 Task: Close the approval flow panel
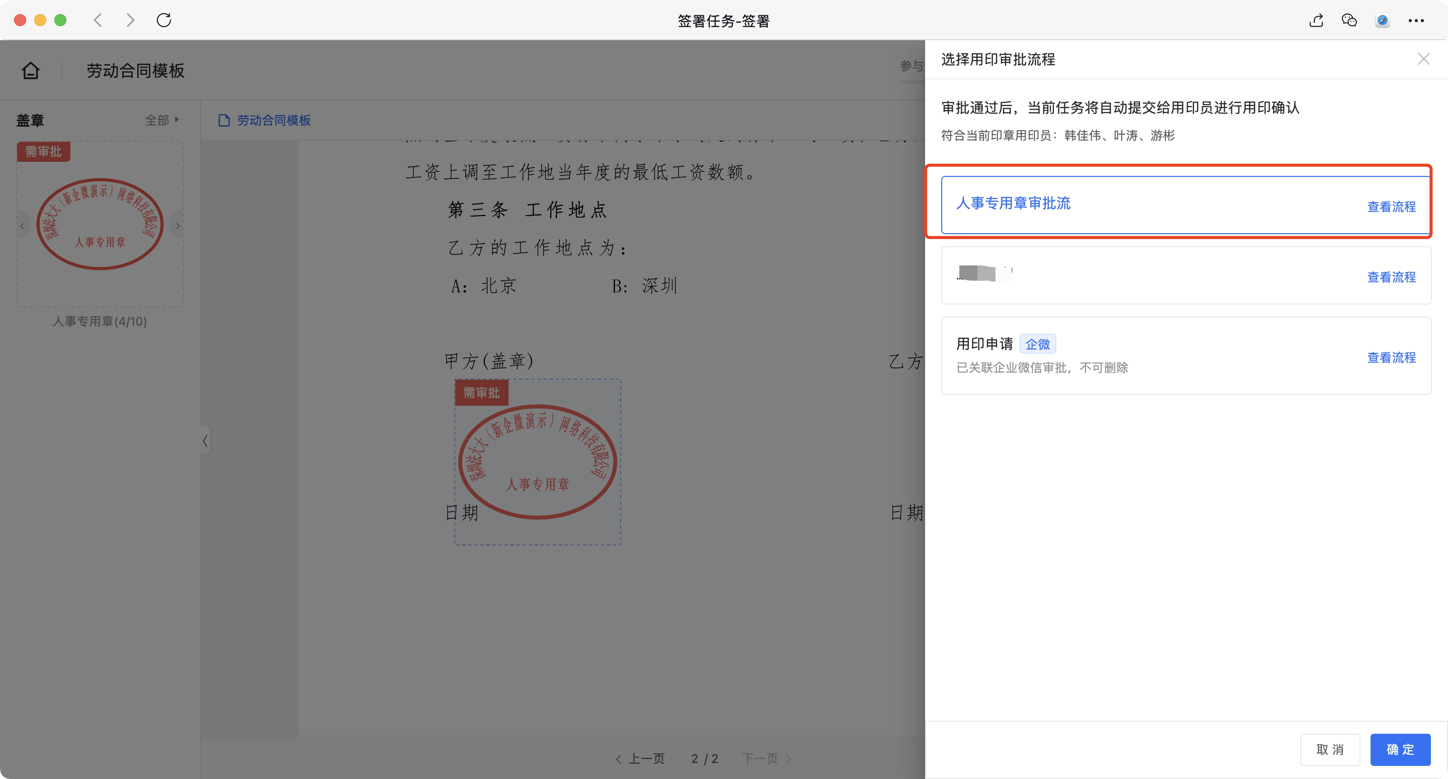click(1423, 59)
